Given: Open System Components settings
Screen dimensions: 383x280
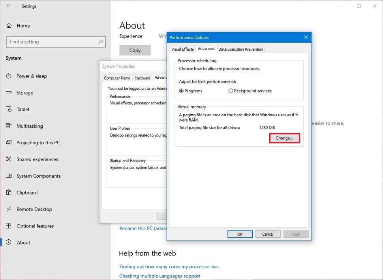Looking at the screenshot, I should pyautogui.click(x=38, y=176).
